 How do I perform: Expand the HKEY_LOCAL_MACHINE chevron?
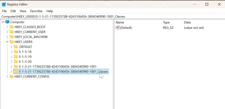[x=7, y=37]
